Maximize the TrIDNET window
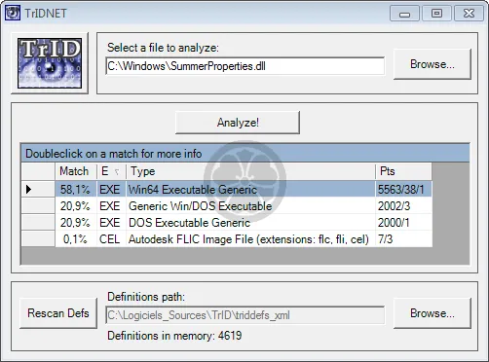489x362 pixels. point(436,14)
